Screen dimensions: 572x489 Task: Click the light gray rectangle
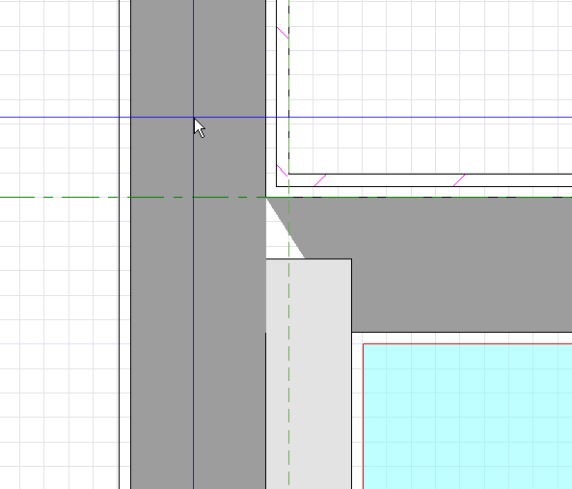309,374
